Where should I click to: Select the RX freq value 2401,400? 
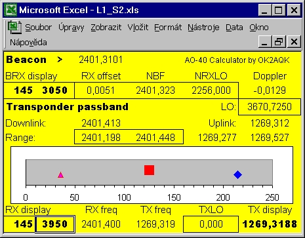(101, 224)
